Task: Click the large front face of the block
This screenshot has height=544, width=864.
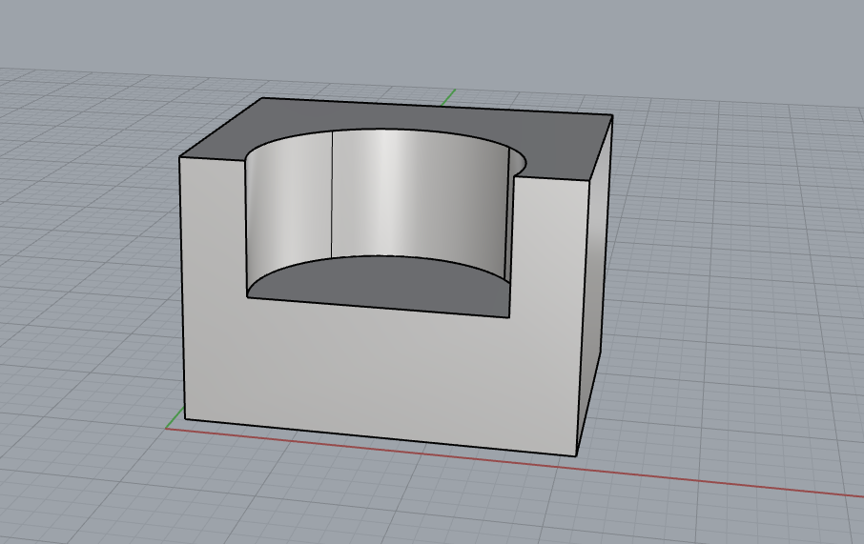Action: (381, 372)
